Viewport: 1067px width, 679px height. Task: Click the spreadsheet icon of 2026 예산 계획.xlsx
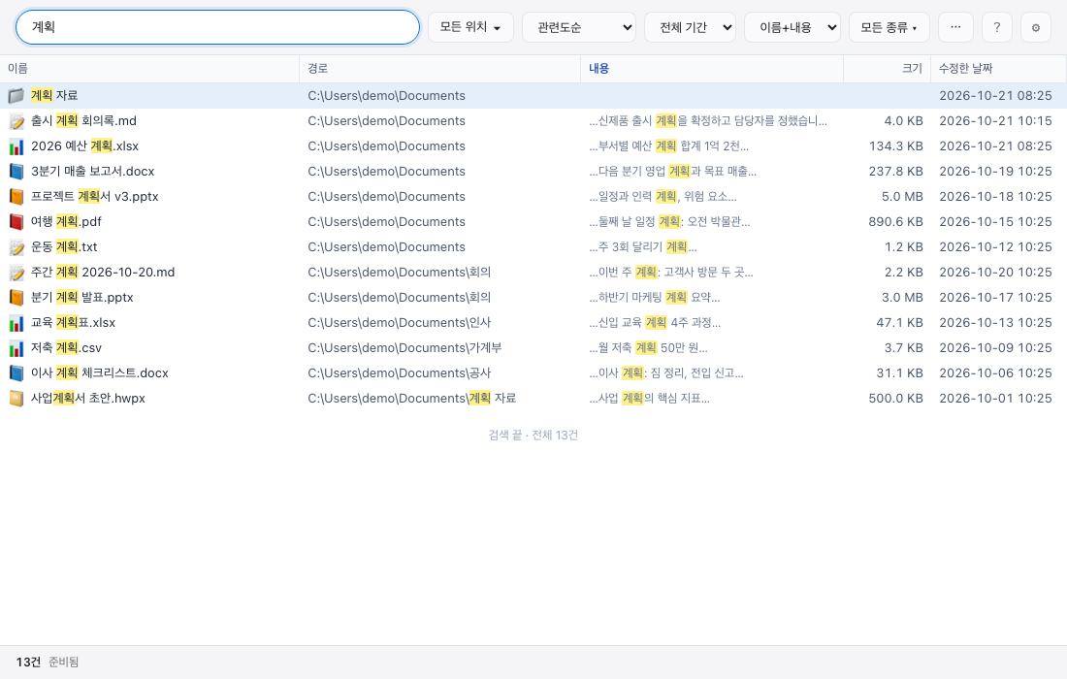click(x=16, y=146)
